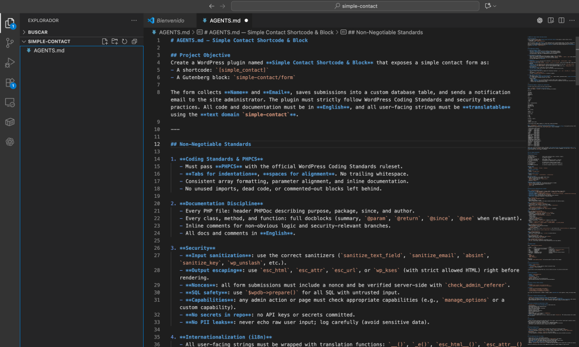Click the minimap code overview
This screenshot has height=347, width=579.
pos(551,192)
